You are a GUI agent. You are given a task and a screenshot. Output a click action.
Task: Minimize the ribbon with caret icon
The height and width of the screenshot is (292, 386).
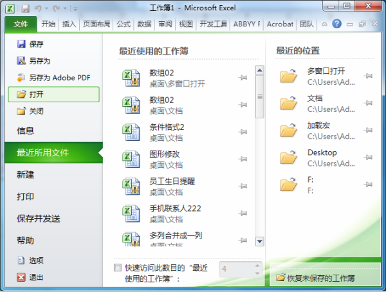click(324, 24)
